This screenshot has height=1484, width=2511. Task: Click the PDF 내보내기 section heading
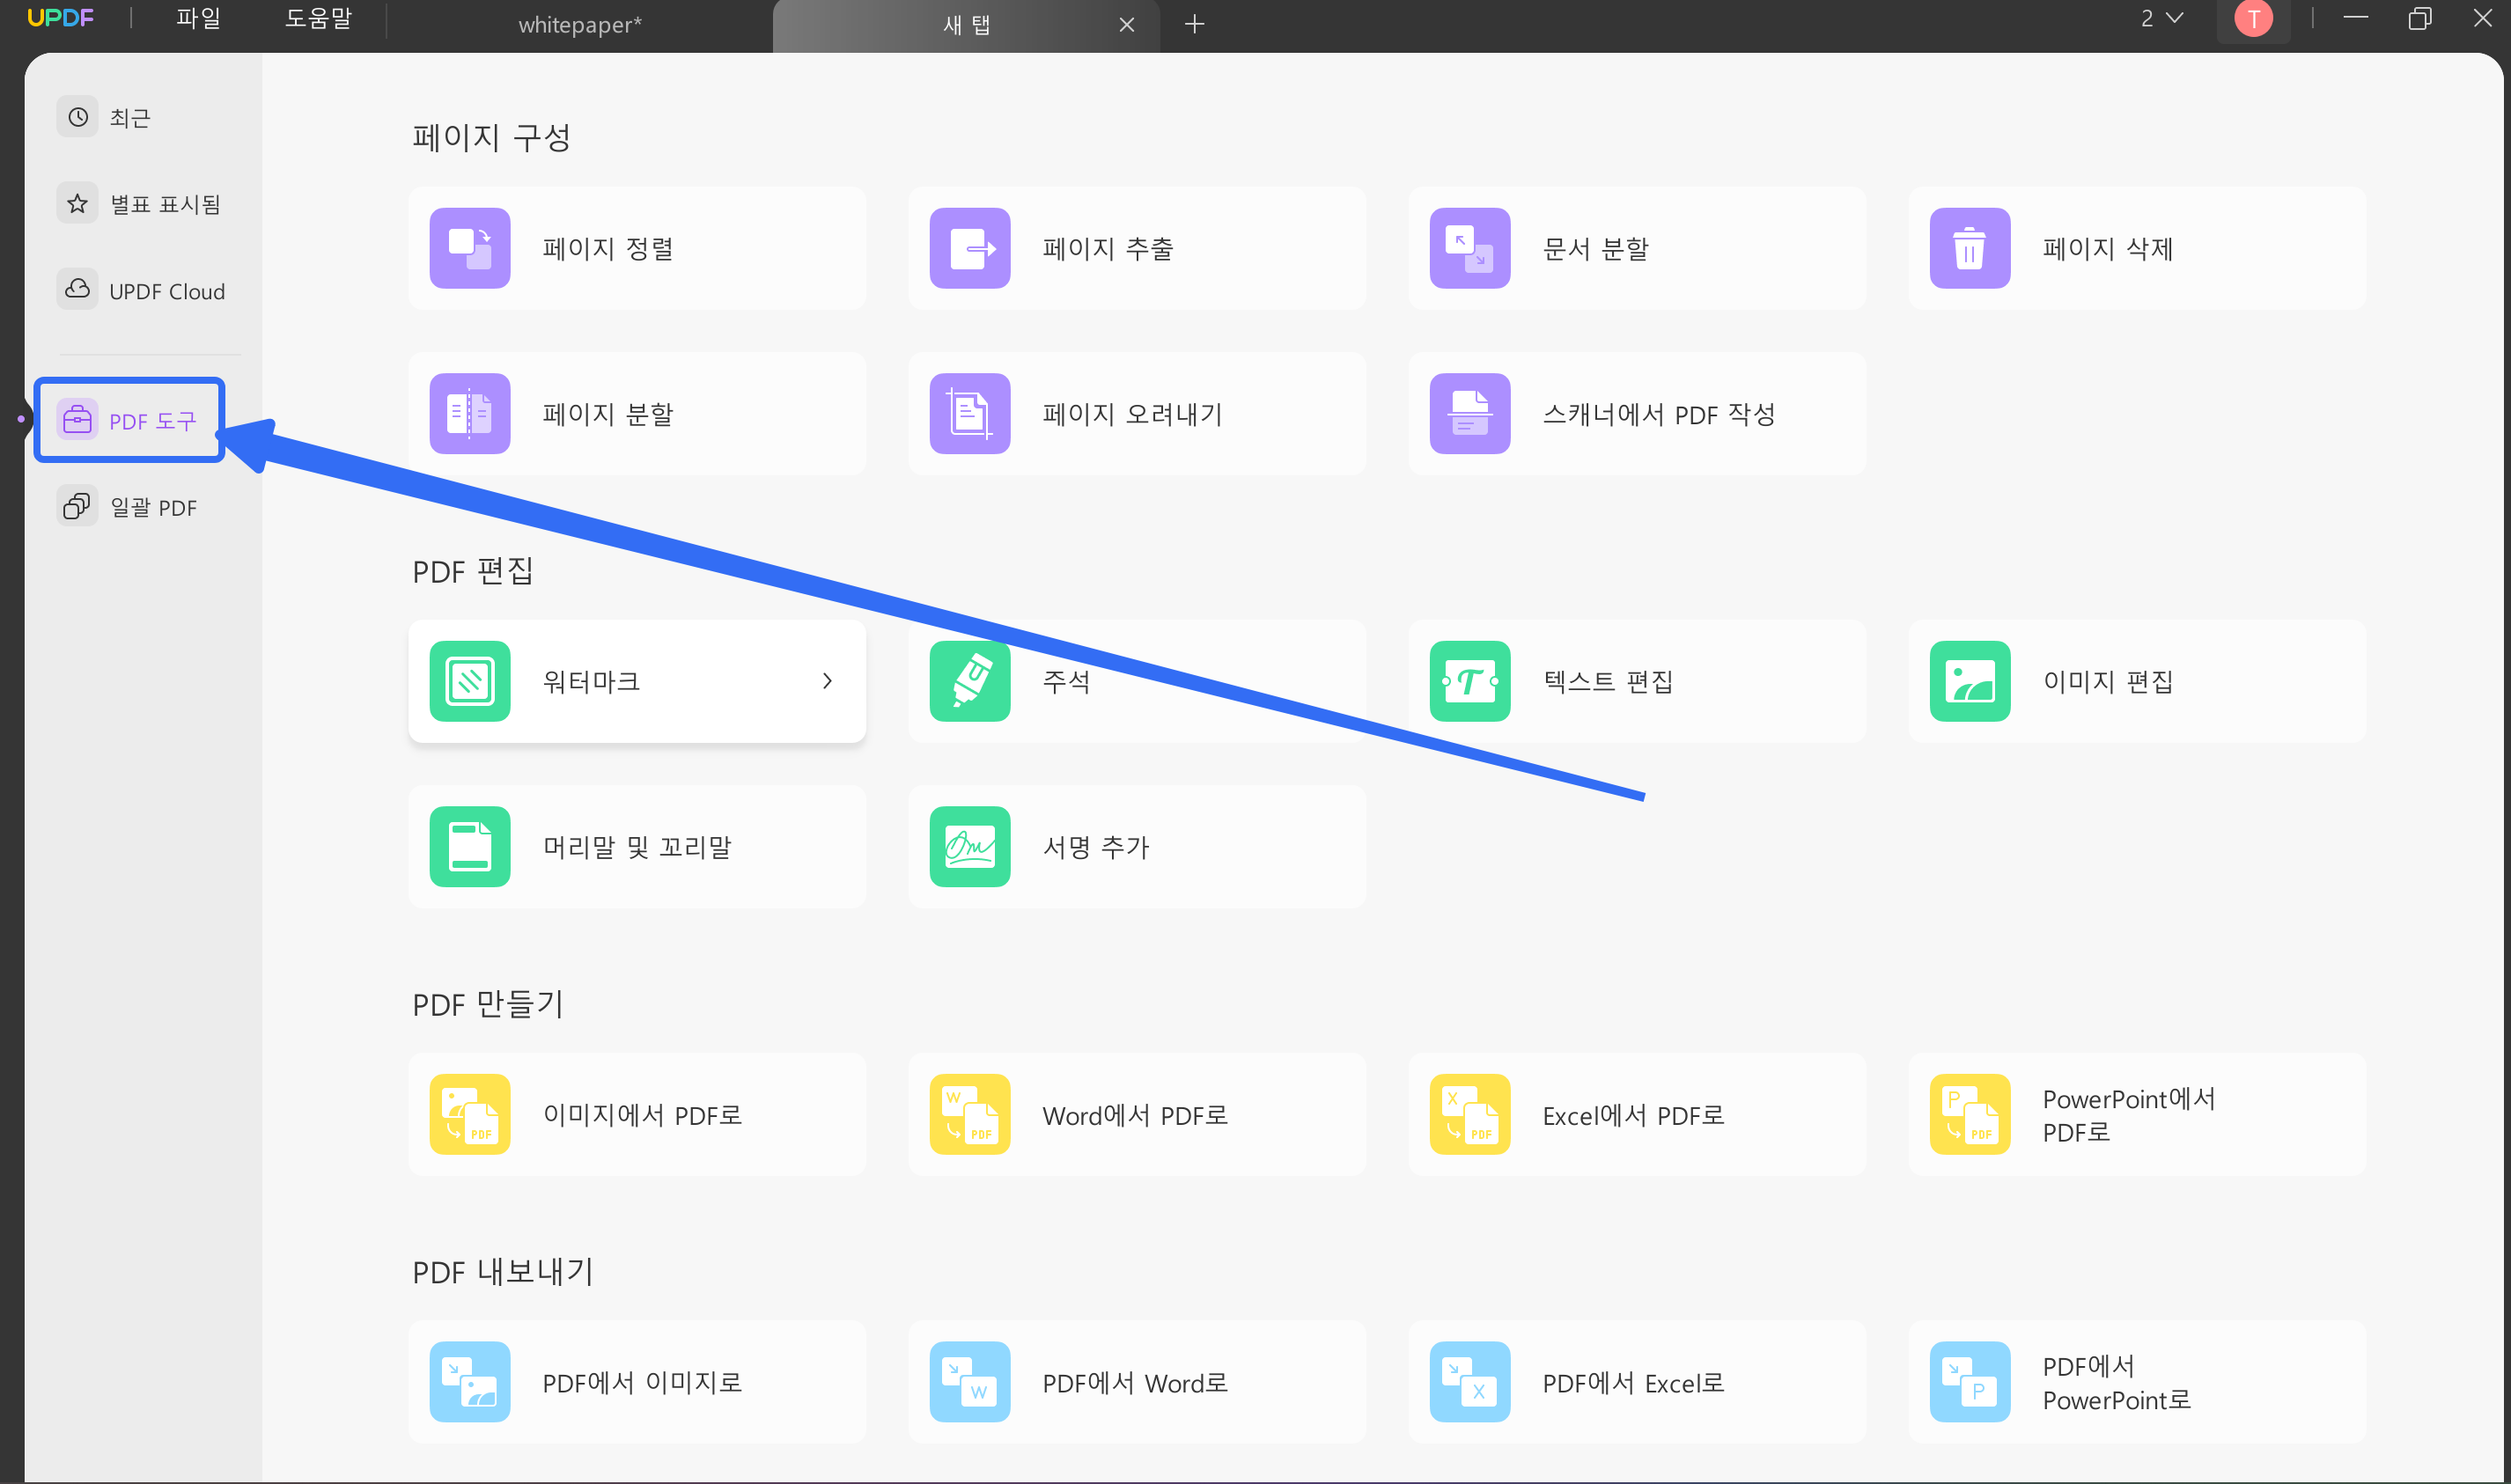pos(503,1271)
